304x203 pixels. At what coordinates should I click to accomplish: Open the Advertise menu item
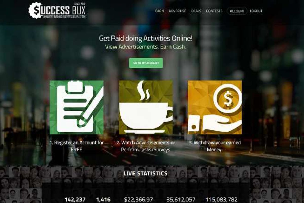[177, 11]
